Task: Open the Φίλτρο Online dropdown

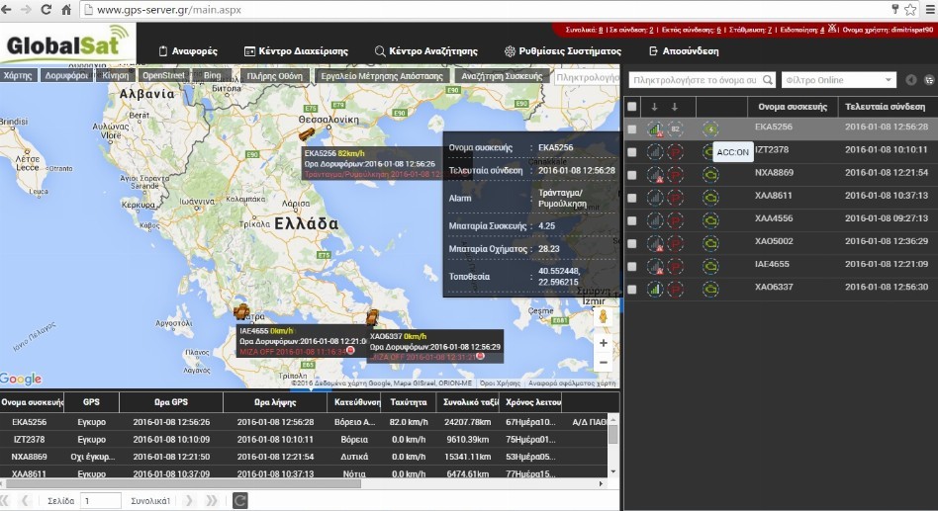Action: [x=839, y=80]
